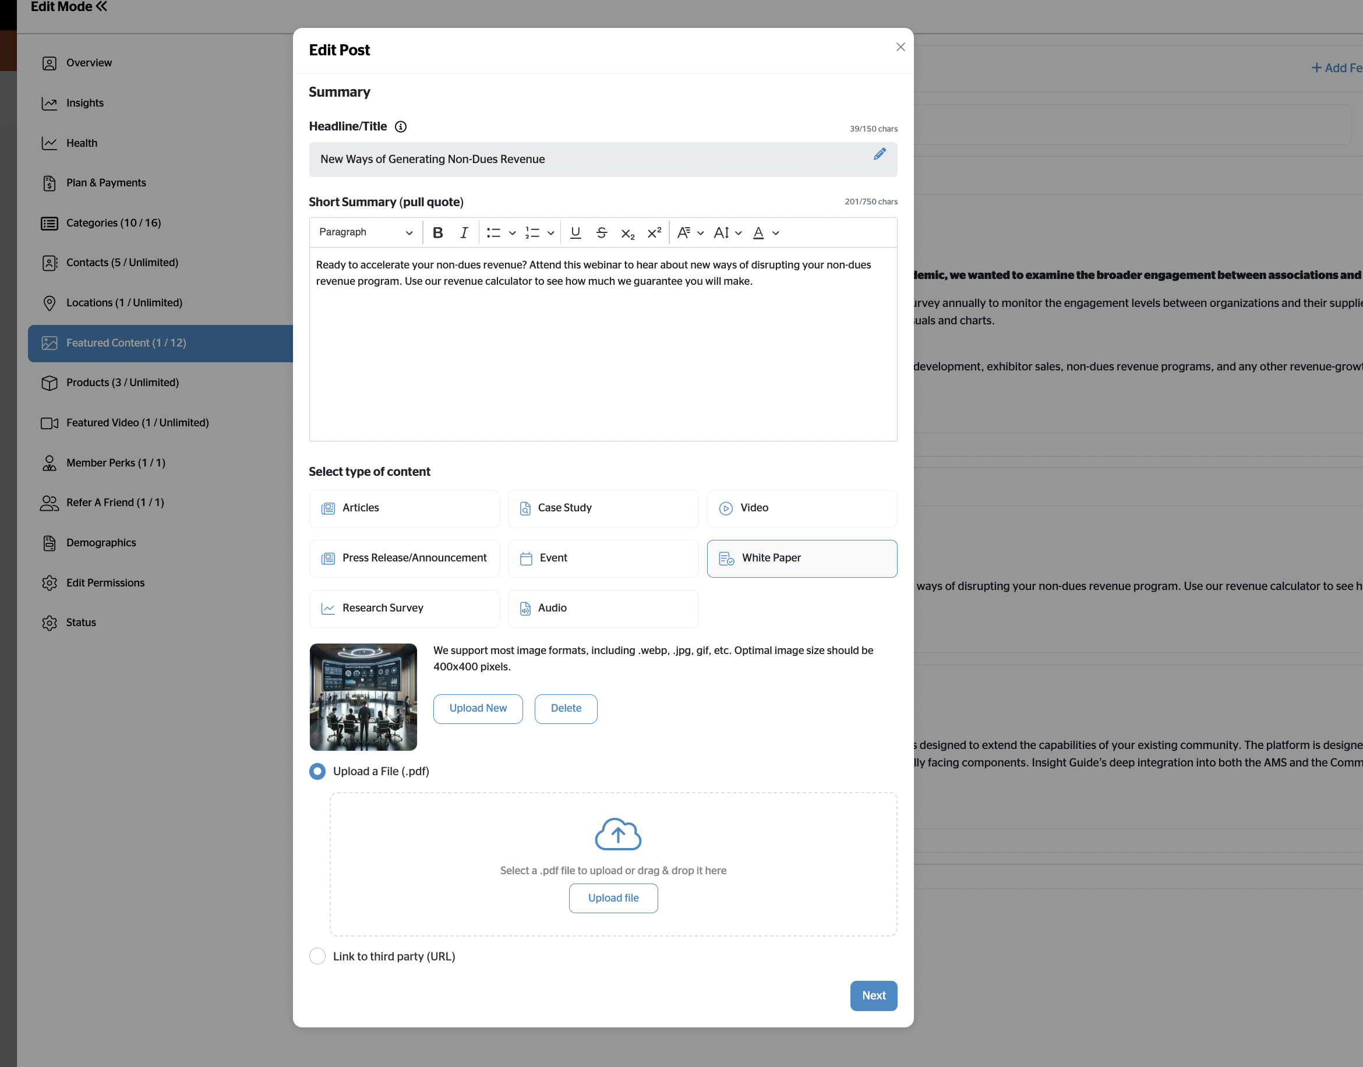
Task: Apply strikethrough text formatting
Action: click(602, 233)
